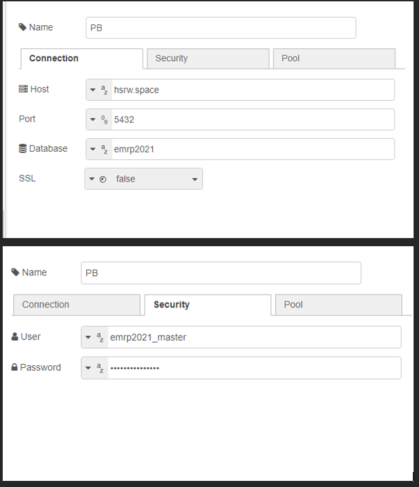Open the Pool tab in lower panel
The width and height of the screenshot is (419, 487).
click(338, 305)
